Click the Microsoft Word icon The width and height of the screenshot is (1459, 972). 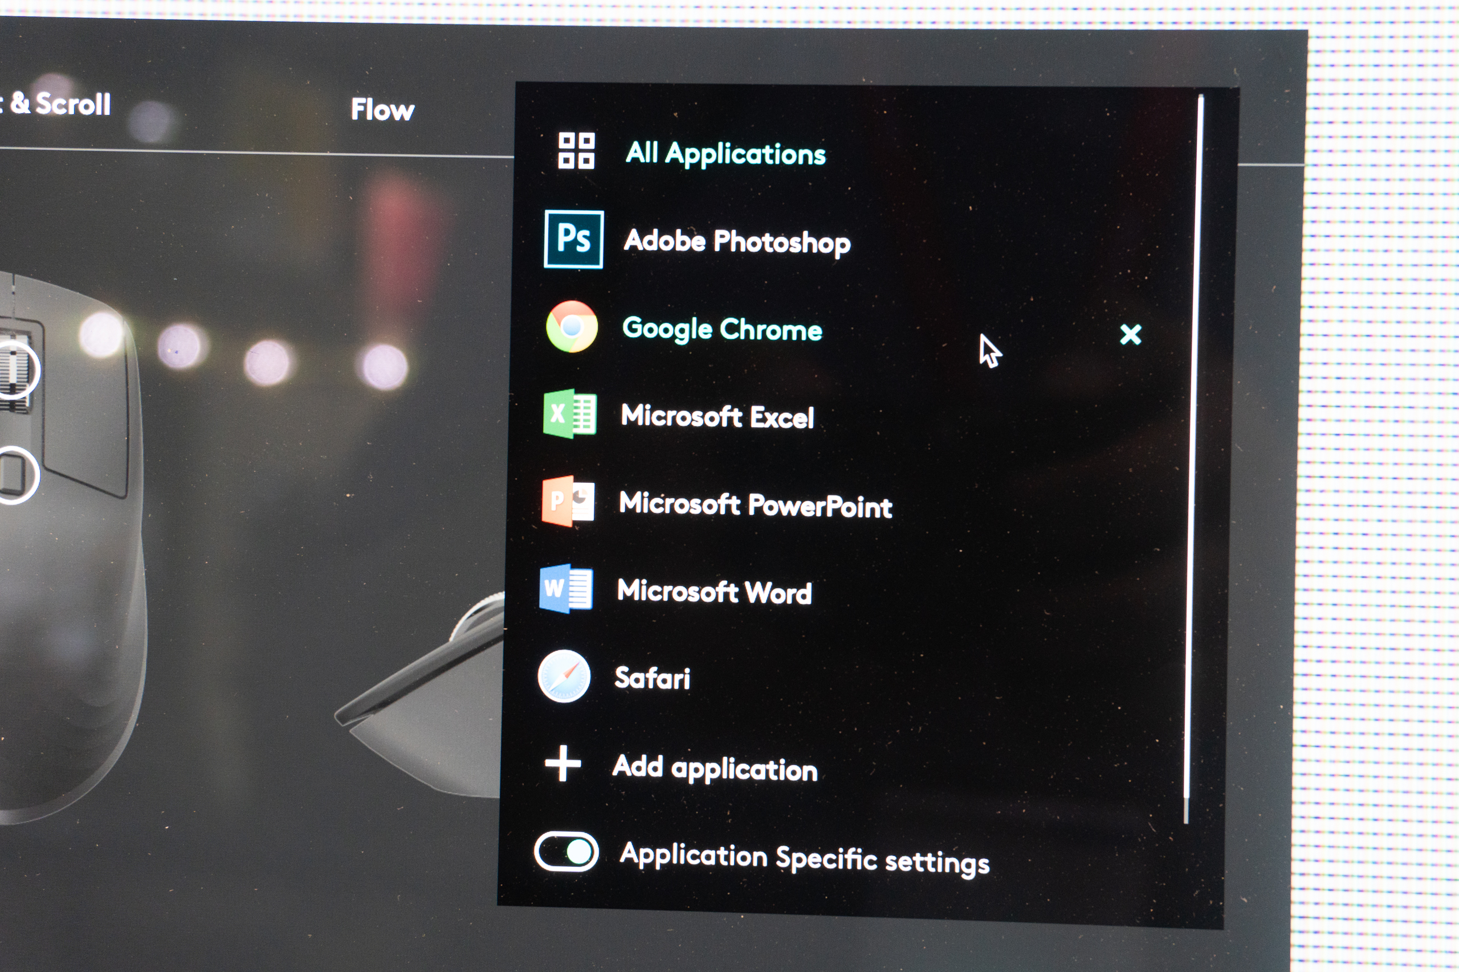click(x=566, y=588)
